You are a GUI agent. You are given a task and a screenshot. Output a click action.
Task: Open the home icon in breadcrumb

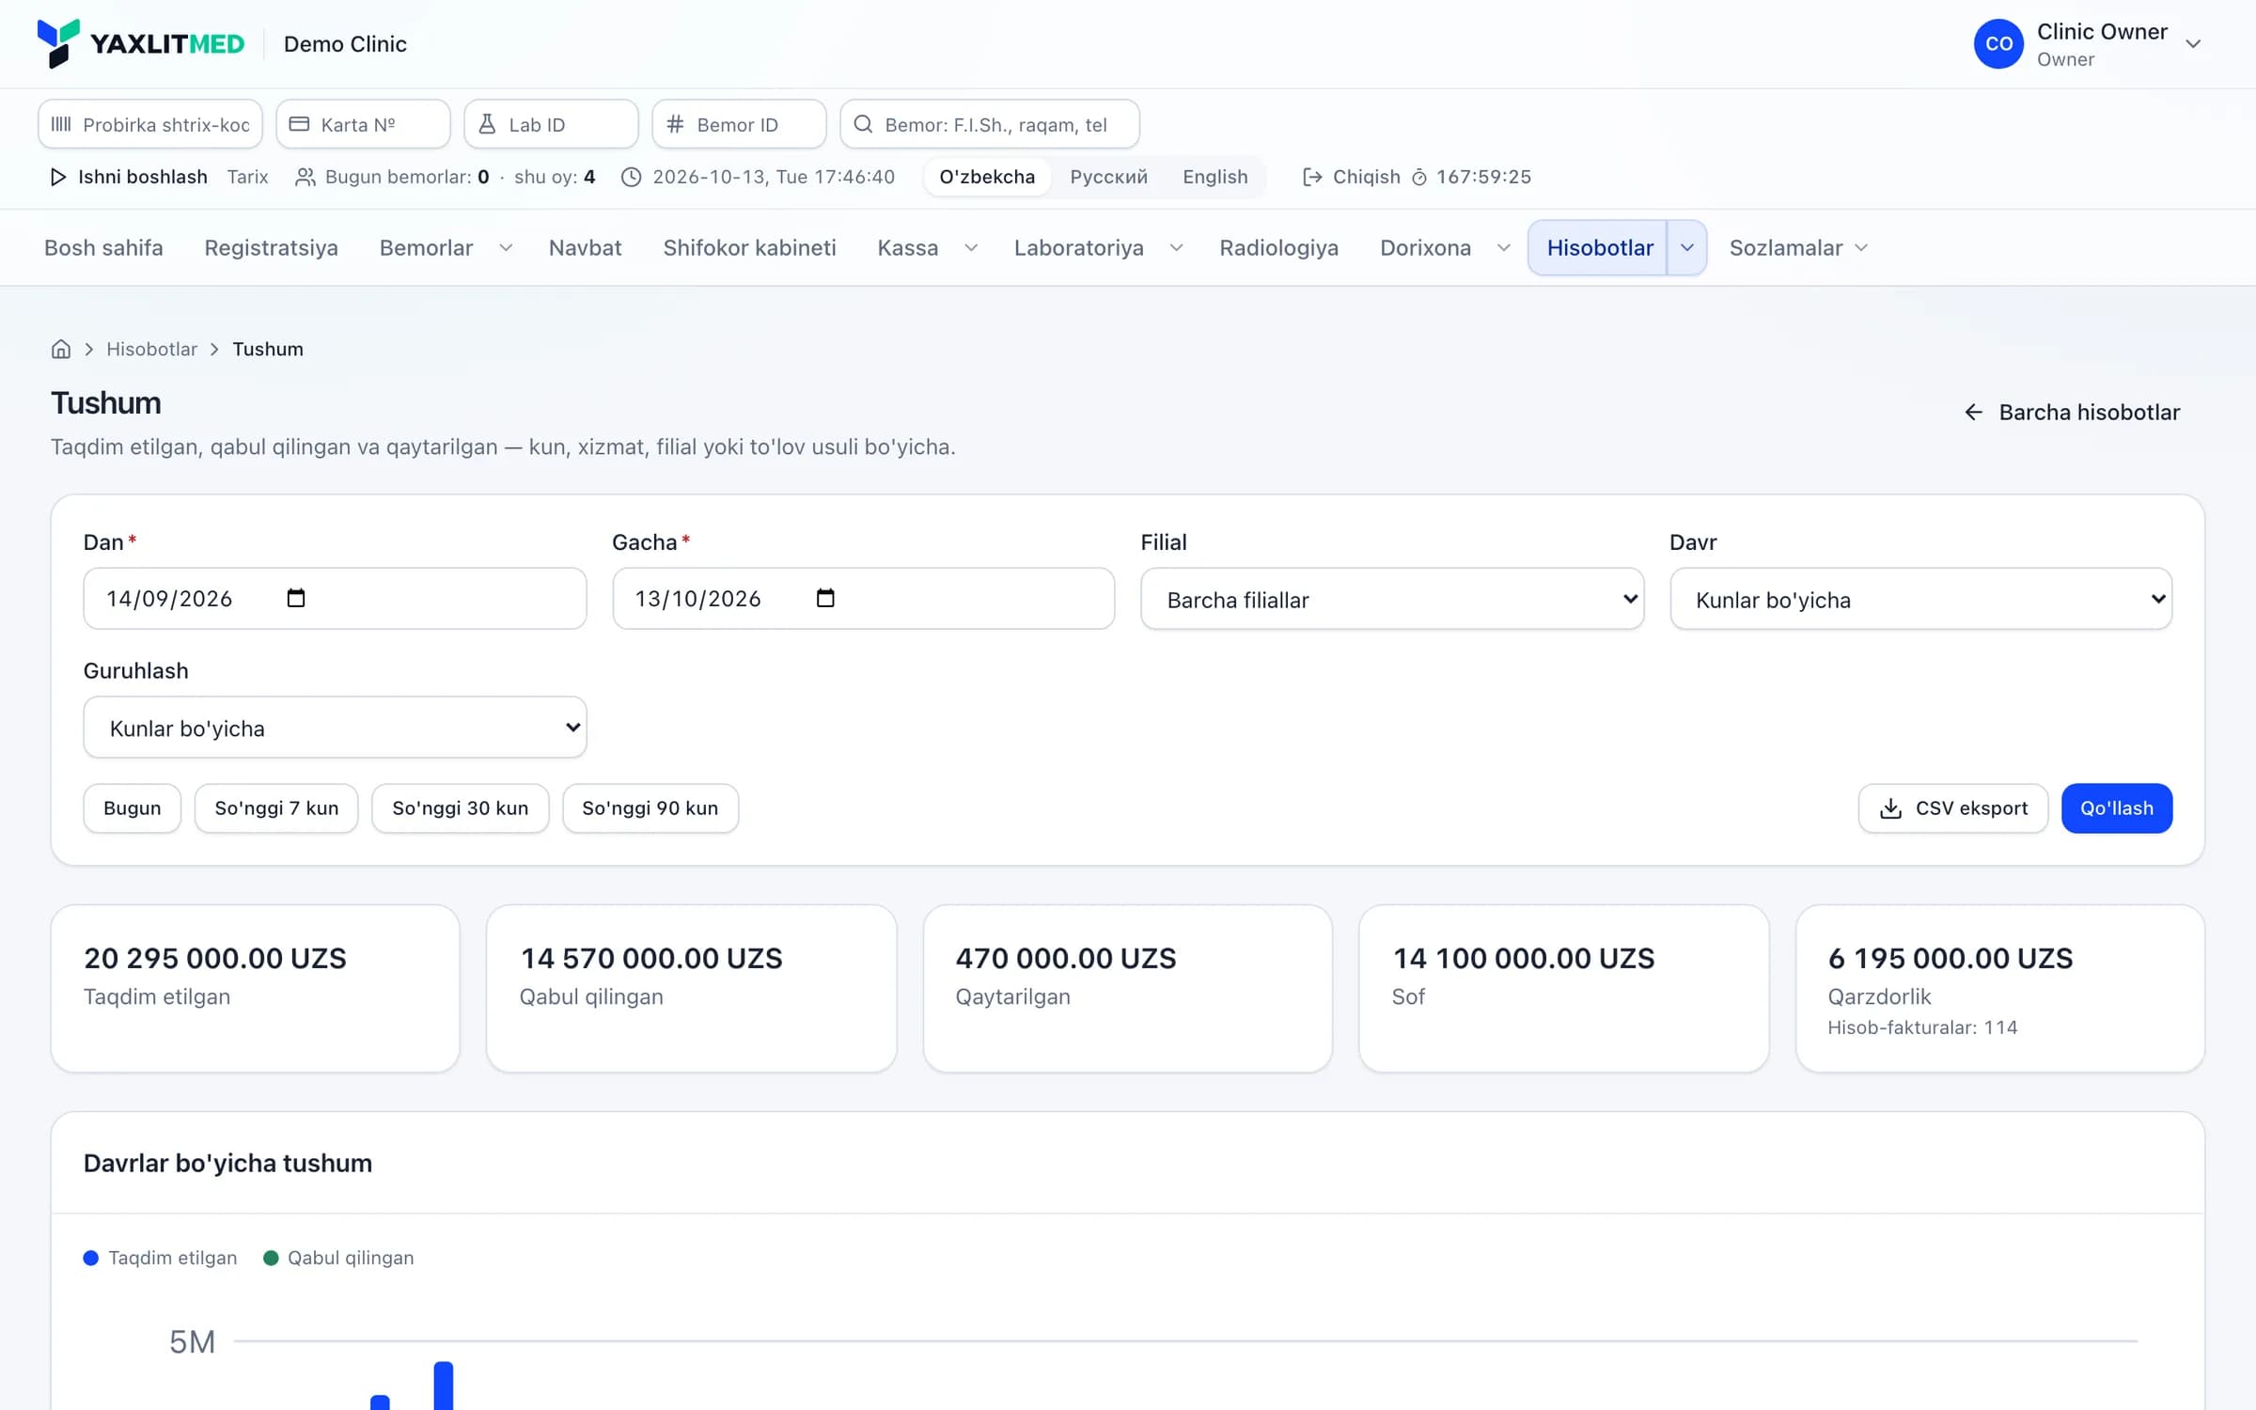tap(61, 349)
